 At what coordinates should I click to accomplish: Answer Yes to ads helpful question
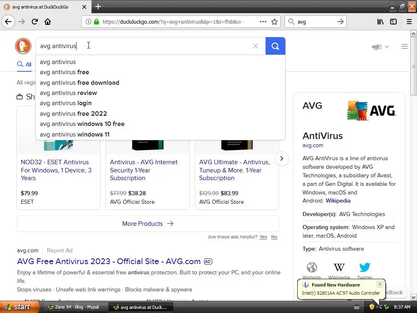(263, 237)
